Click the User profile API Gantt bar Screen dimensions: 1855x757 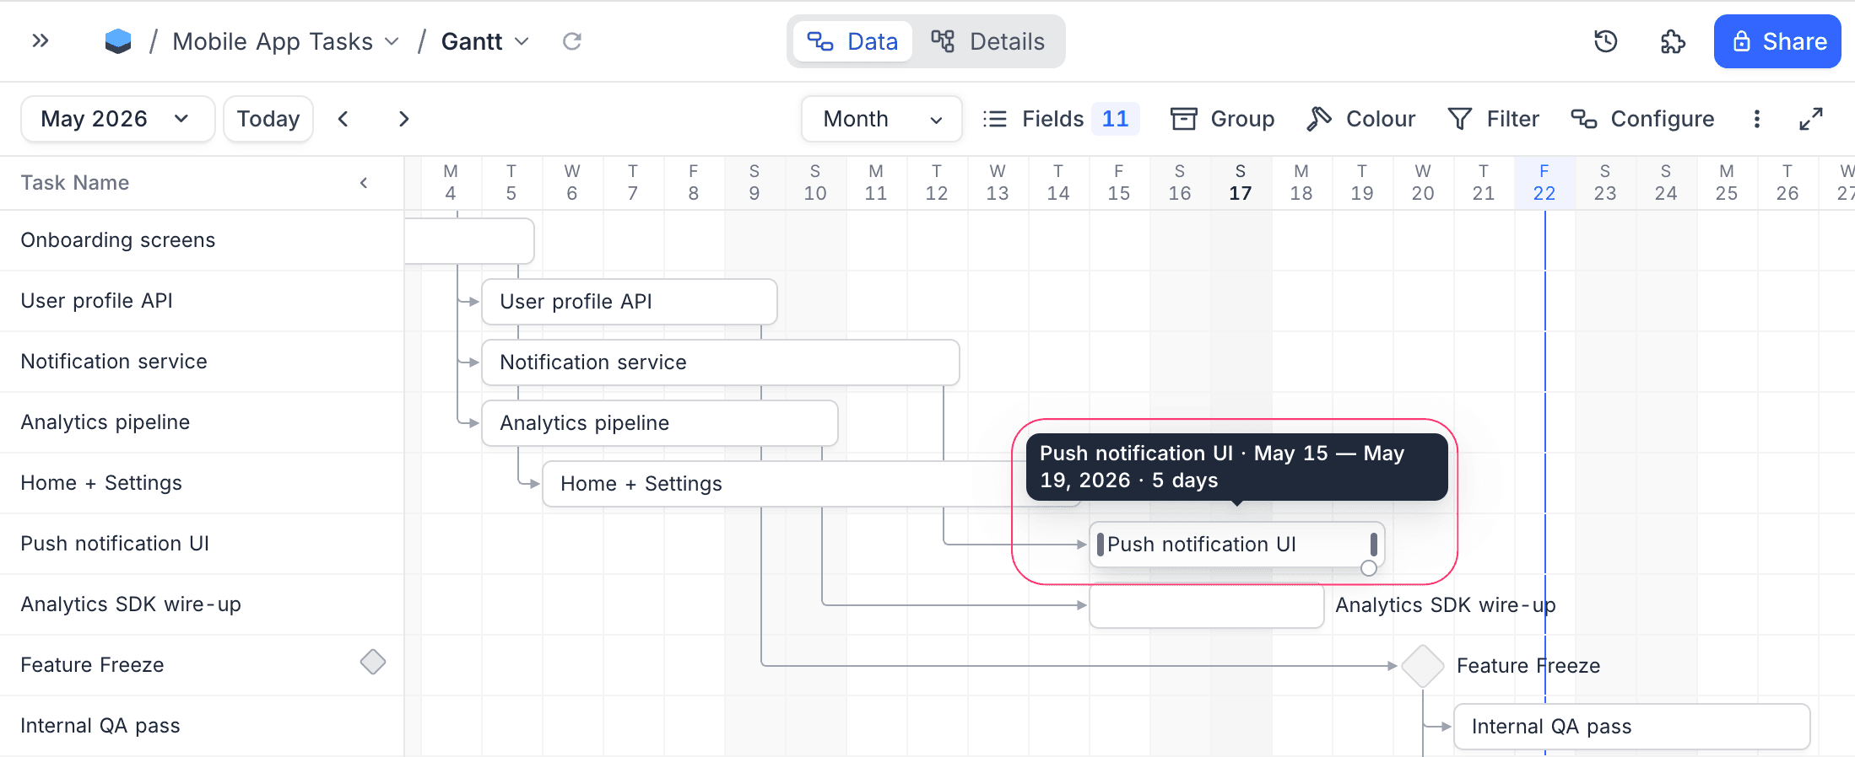(630, 302)
